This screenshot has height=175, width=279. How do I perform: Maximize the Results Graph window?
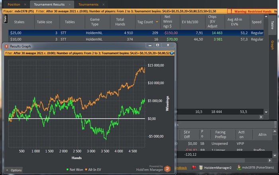point(157,45)
